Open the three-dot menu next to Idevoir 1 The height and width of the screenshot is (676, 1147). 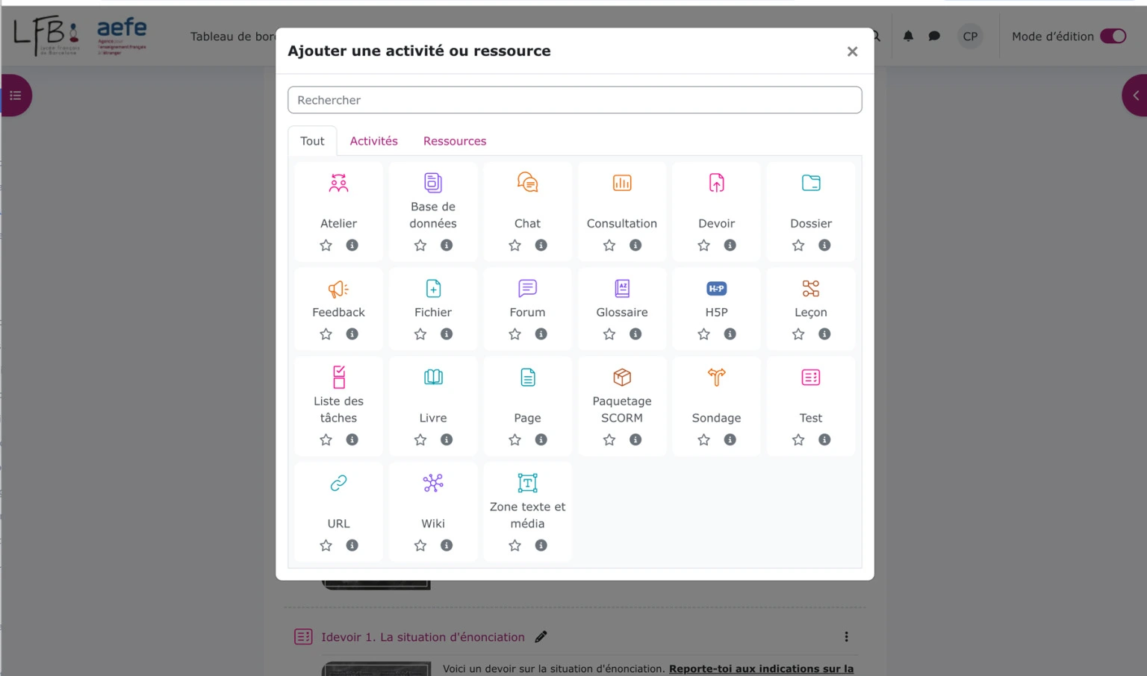[846, 636]
